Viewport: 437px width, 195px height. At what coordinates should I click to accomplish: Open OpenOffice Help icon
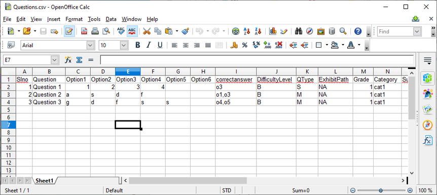[x=358, y=31]
